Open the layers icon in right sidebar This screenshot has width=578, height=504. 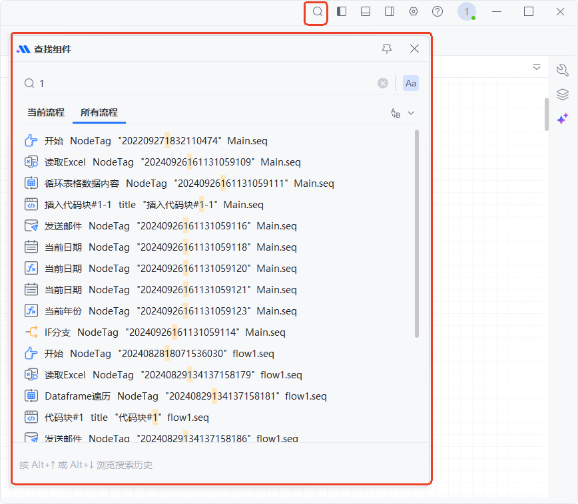(x=562, y=94)
